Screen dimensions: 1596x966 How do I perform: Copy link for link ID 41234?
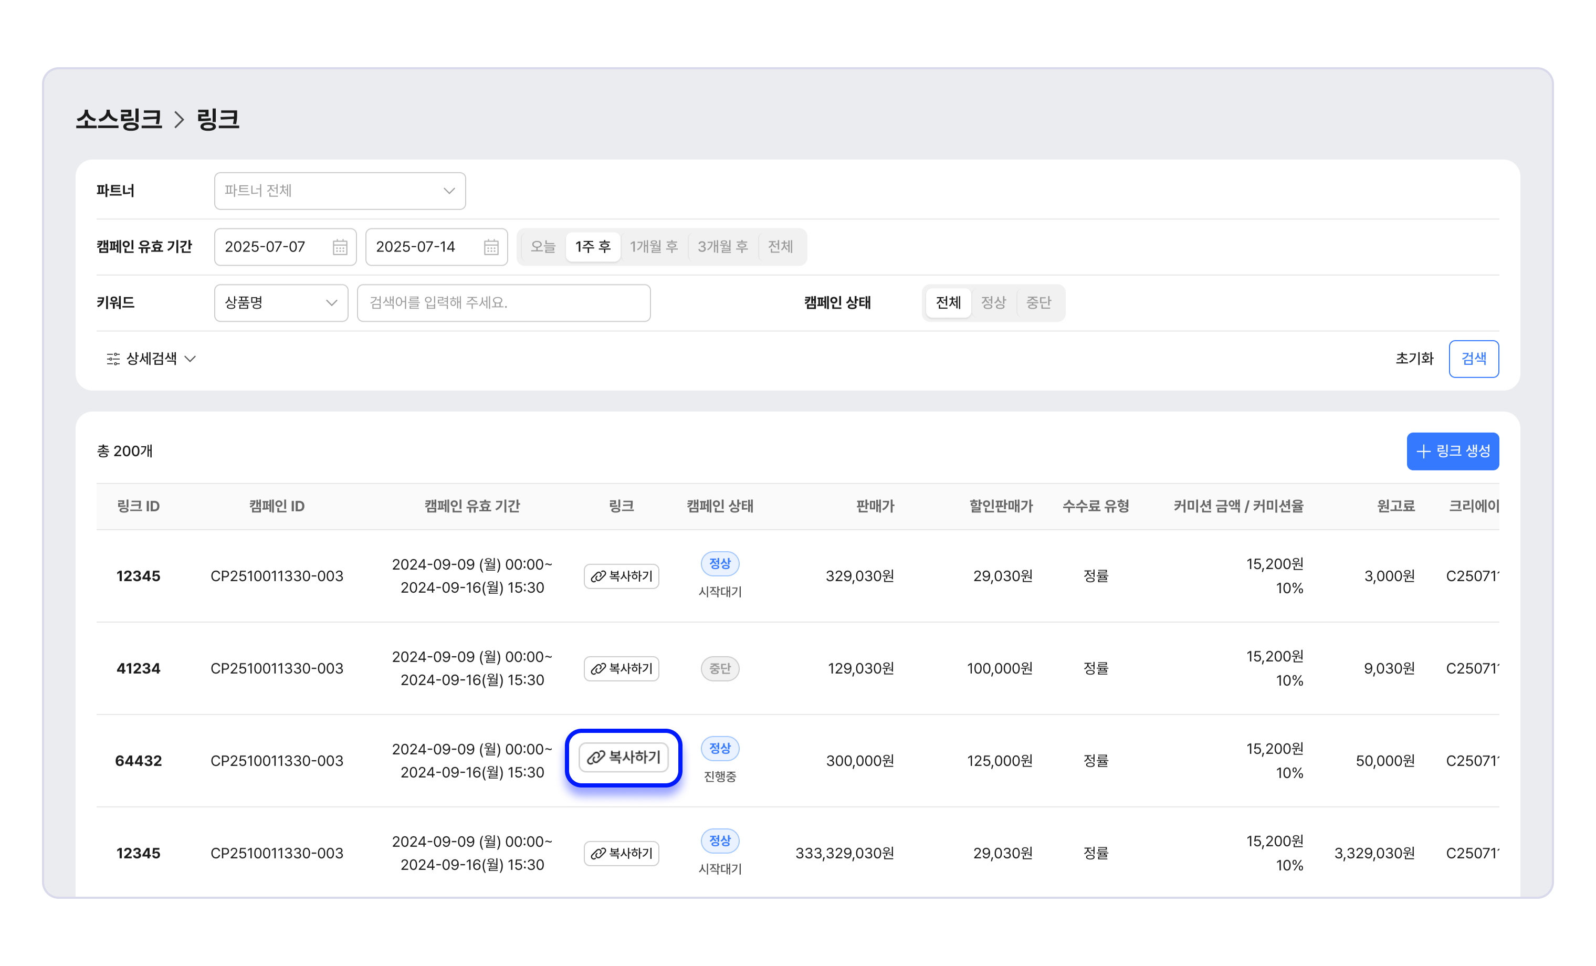(621, 669)
